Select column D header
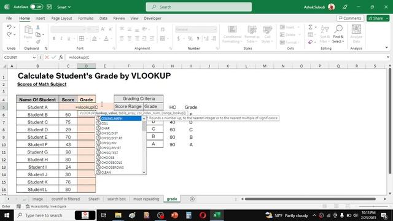Image resolution: width=393 pixels, height=221 pixels. (86, 66)
